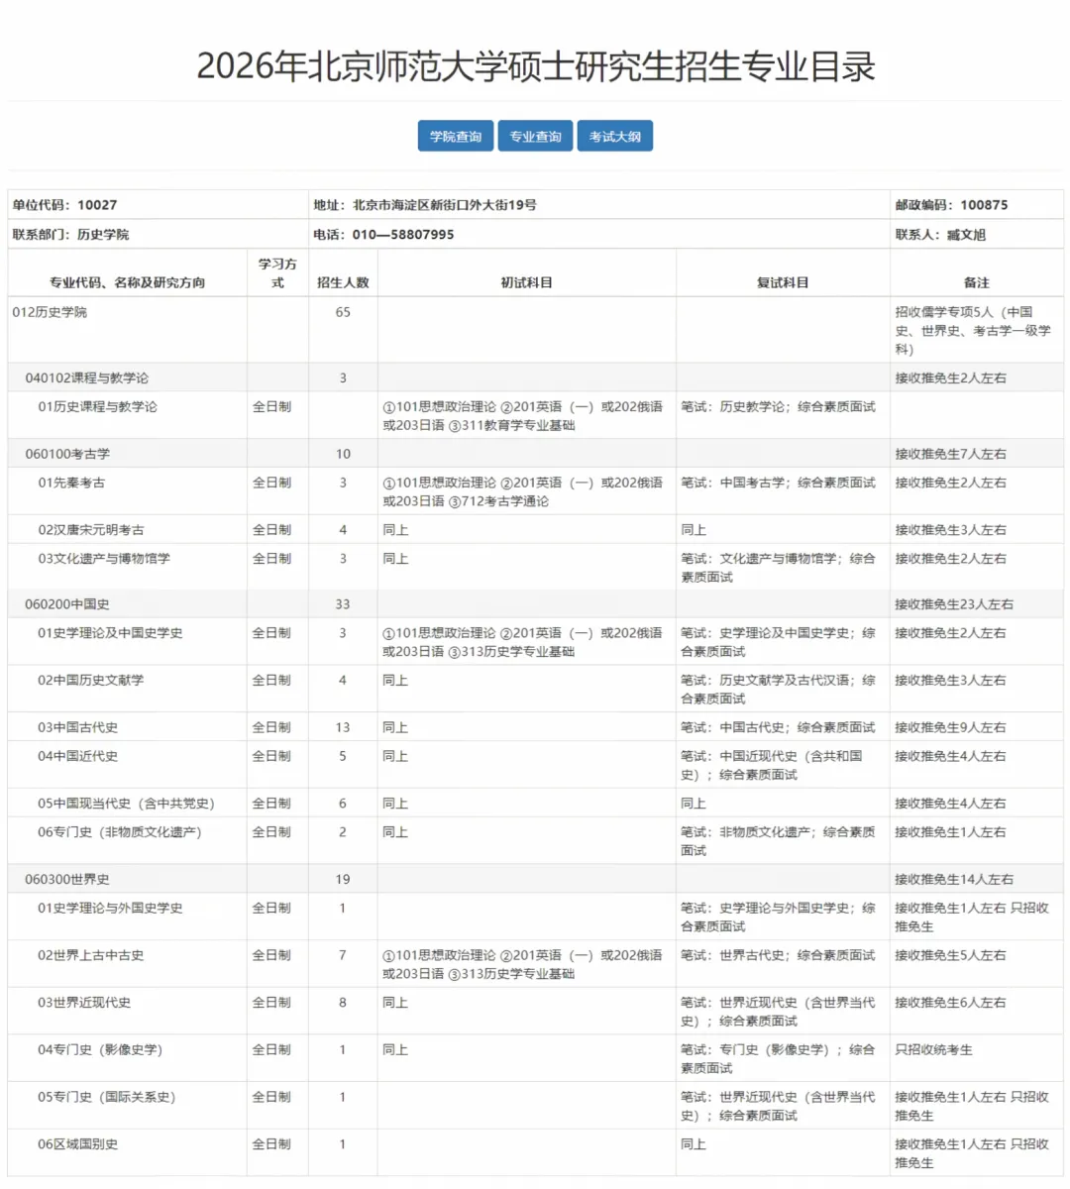
Task: Click the 学习方式 column header
Action: pos(277,273)
